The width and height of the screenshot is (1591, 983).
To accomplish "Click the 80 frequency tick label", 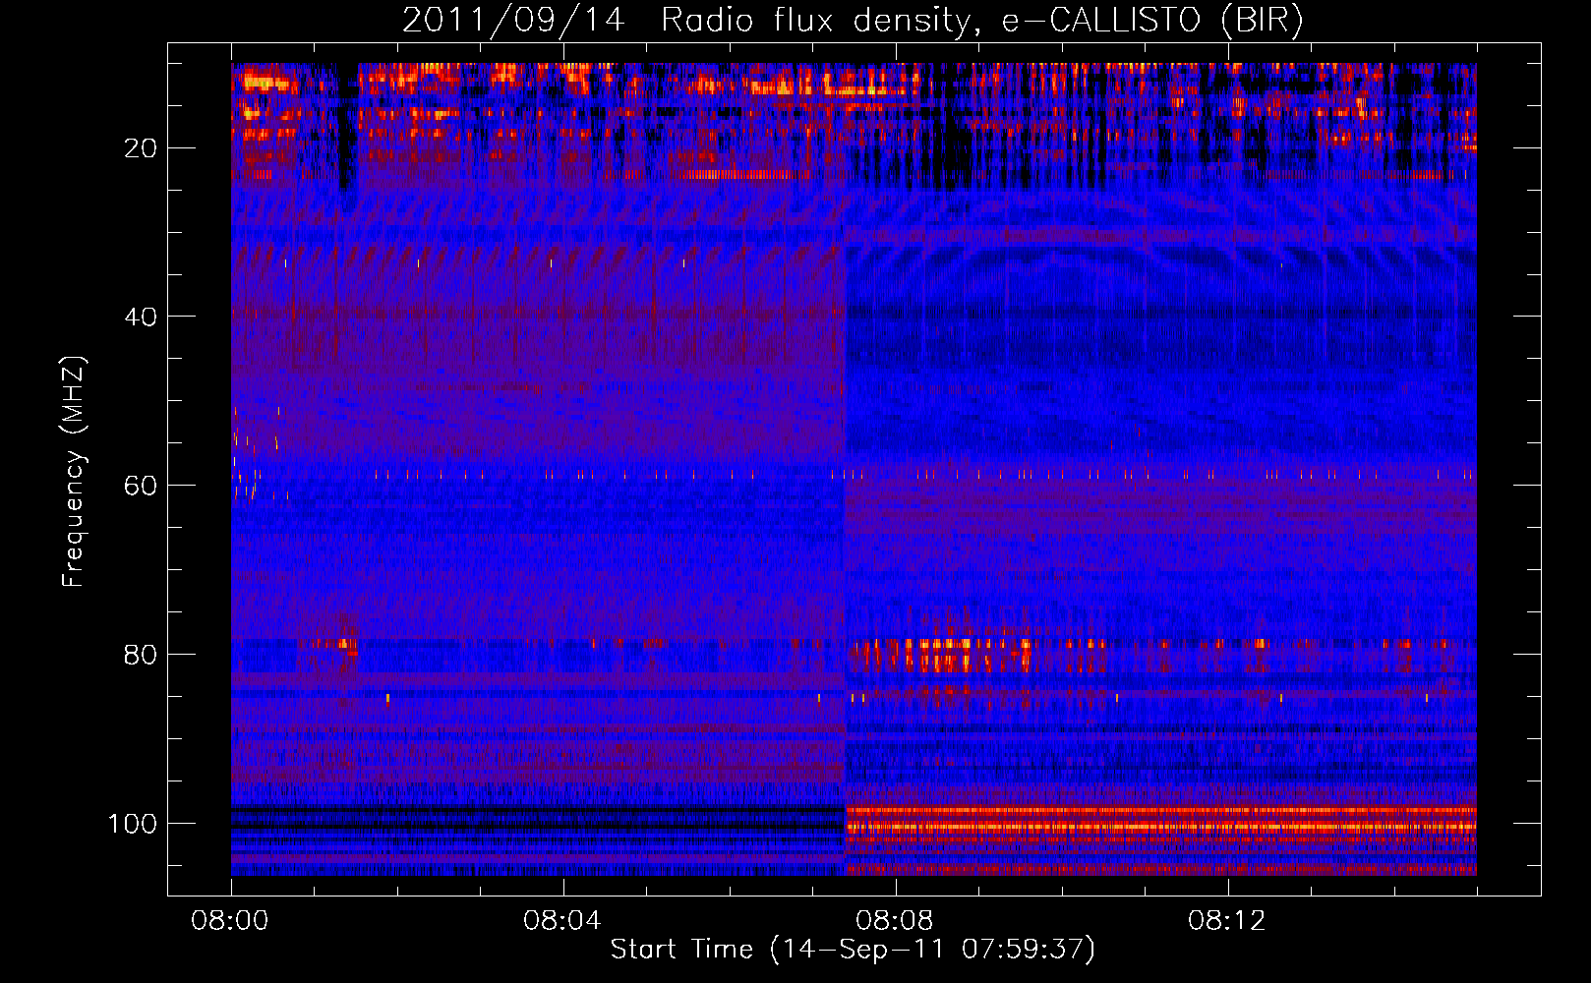I will (141, 655).
